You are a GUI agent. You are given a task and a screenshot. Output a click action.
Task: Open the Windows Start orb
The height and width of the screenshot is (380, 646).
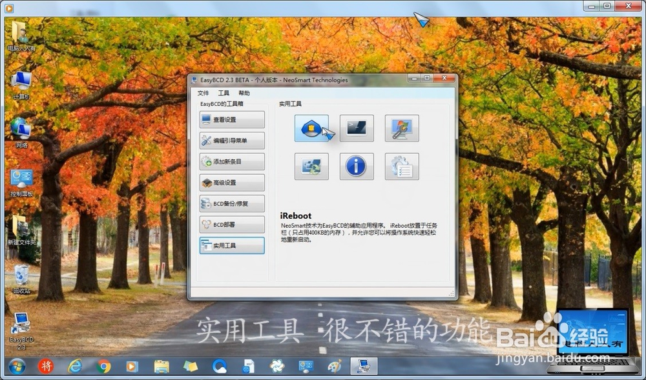(17, 366)
